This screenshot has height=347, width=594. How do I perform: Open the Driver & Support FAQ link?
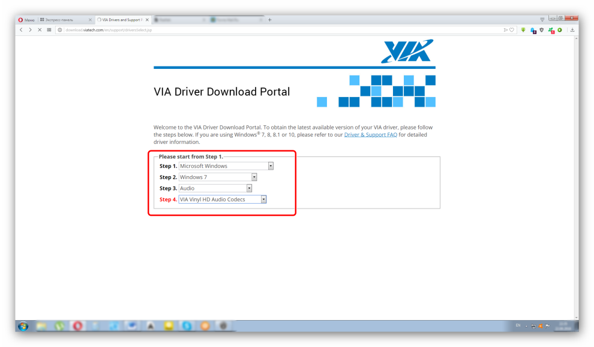tap(370, 135)
